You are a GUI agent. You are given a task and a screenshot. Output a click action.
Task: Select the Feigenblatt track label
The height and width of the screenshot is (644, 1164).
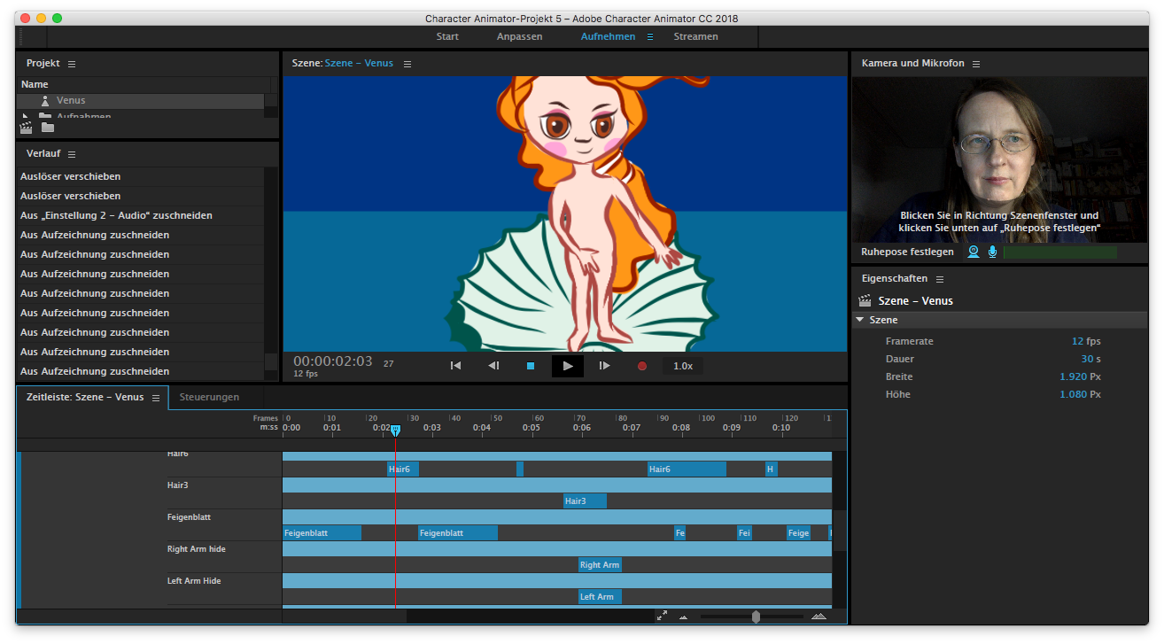coord(189,517)
